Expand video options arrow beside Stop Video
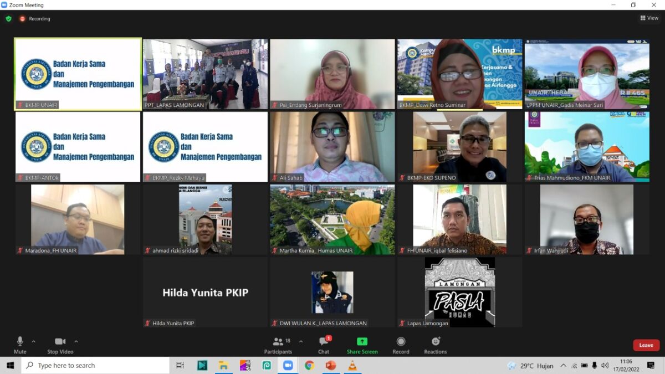The width and height of the screenshot is (665, 374). pyautogui.click(x=76, y=341)
